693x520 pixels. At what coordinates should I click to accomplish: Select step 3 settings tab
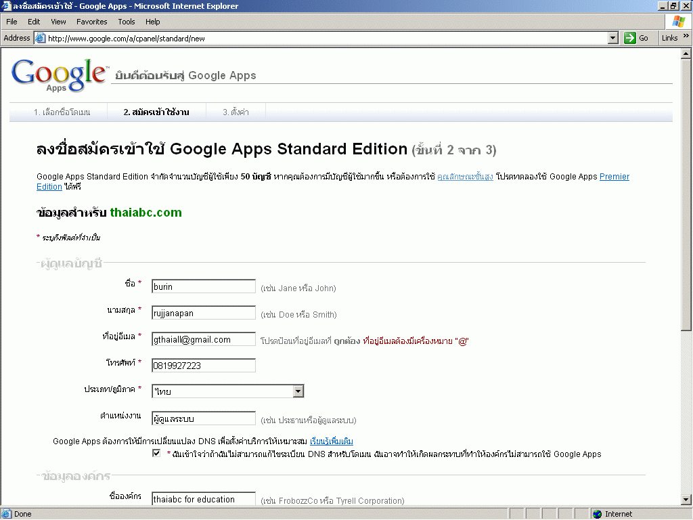[x=236, y=112]
